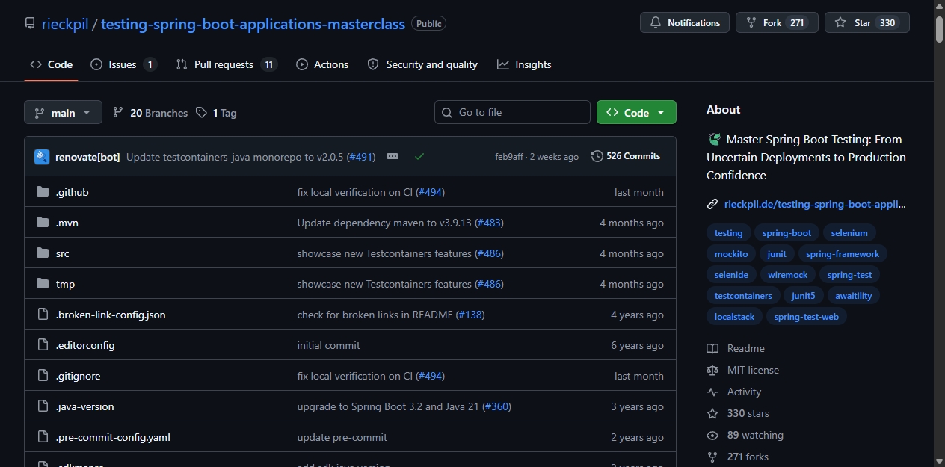Click the star icon in Star button
Viewport: 945px width, 467px height.
[x=840, y=23]
